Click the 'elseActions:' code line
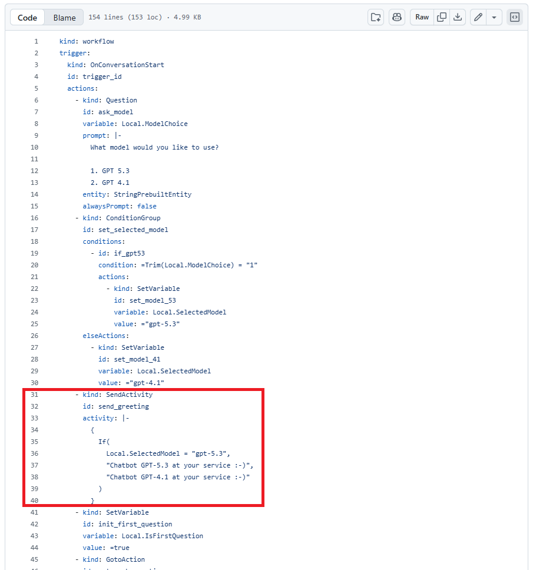This screenshot has height=570, width=533. pos(105,336)
